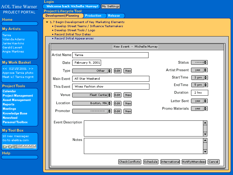Click the Main Event field
Image resolution: width=233 pixels, height=175 pixels.
point(111,79)
